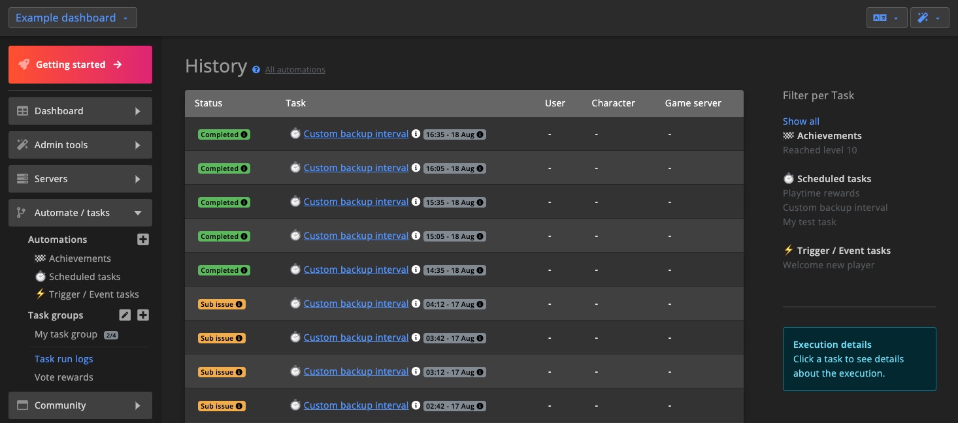Screen dimensions: 958x423
Task: Open the Dashboard menu item
Action: pos(80,111)
